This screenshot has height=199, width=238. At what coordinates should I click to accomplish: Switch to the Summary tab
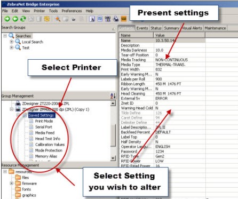[171, 28]
